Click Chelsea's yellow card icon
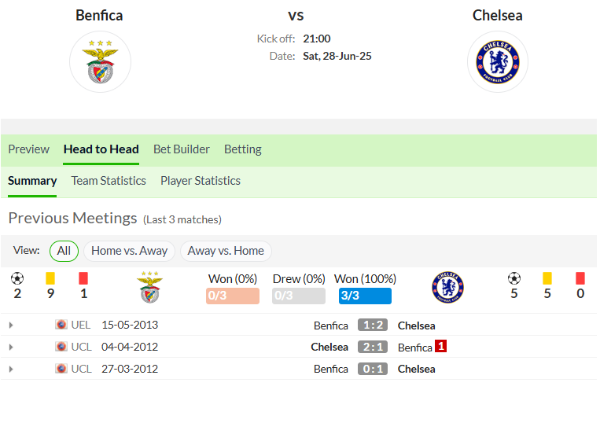This screenshot has width=600, height=423. coord(547,278)
